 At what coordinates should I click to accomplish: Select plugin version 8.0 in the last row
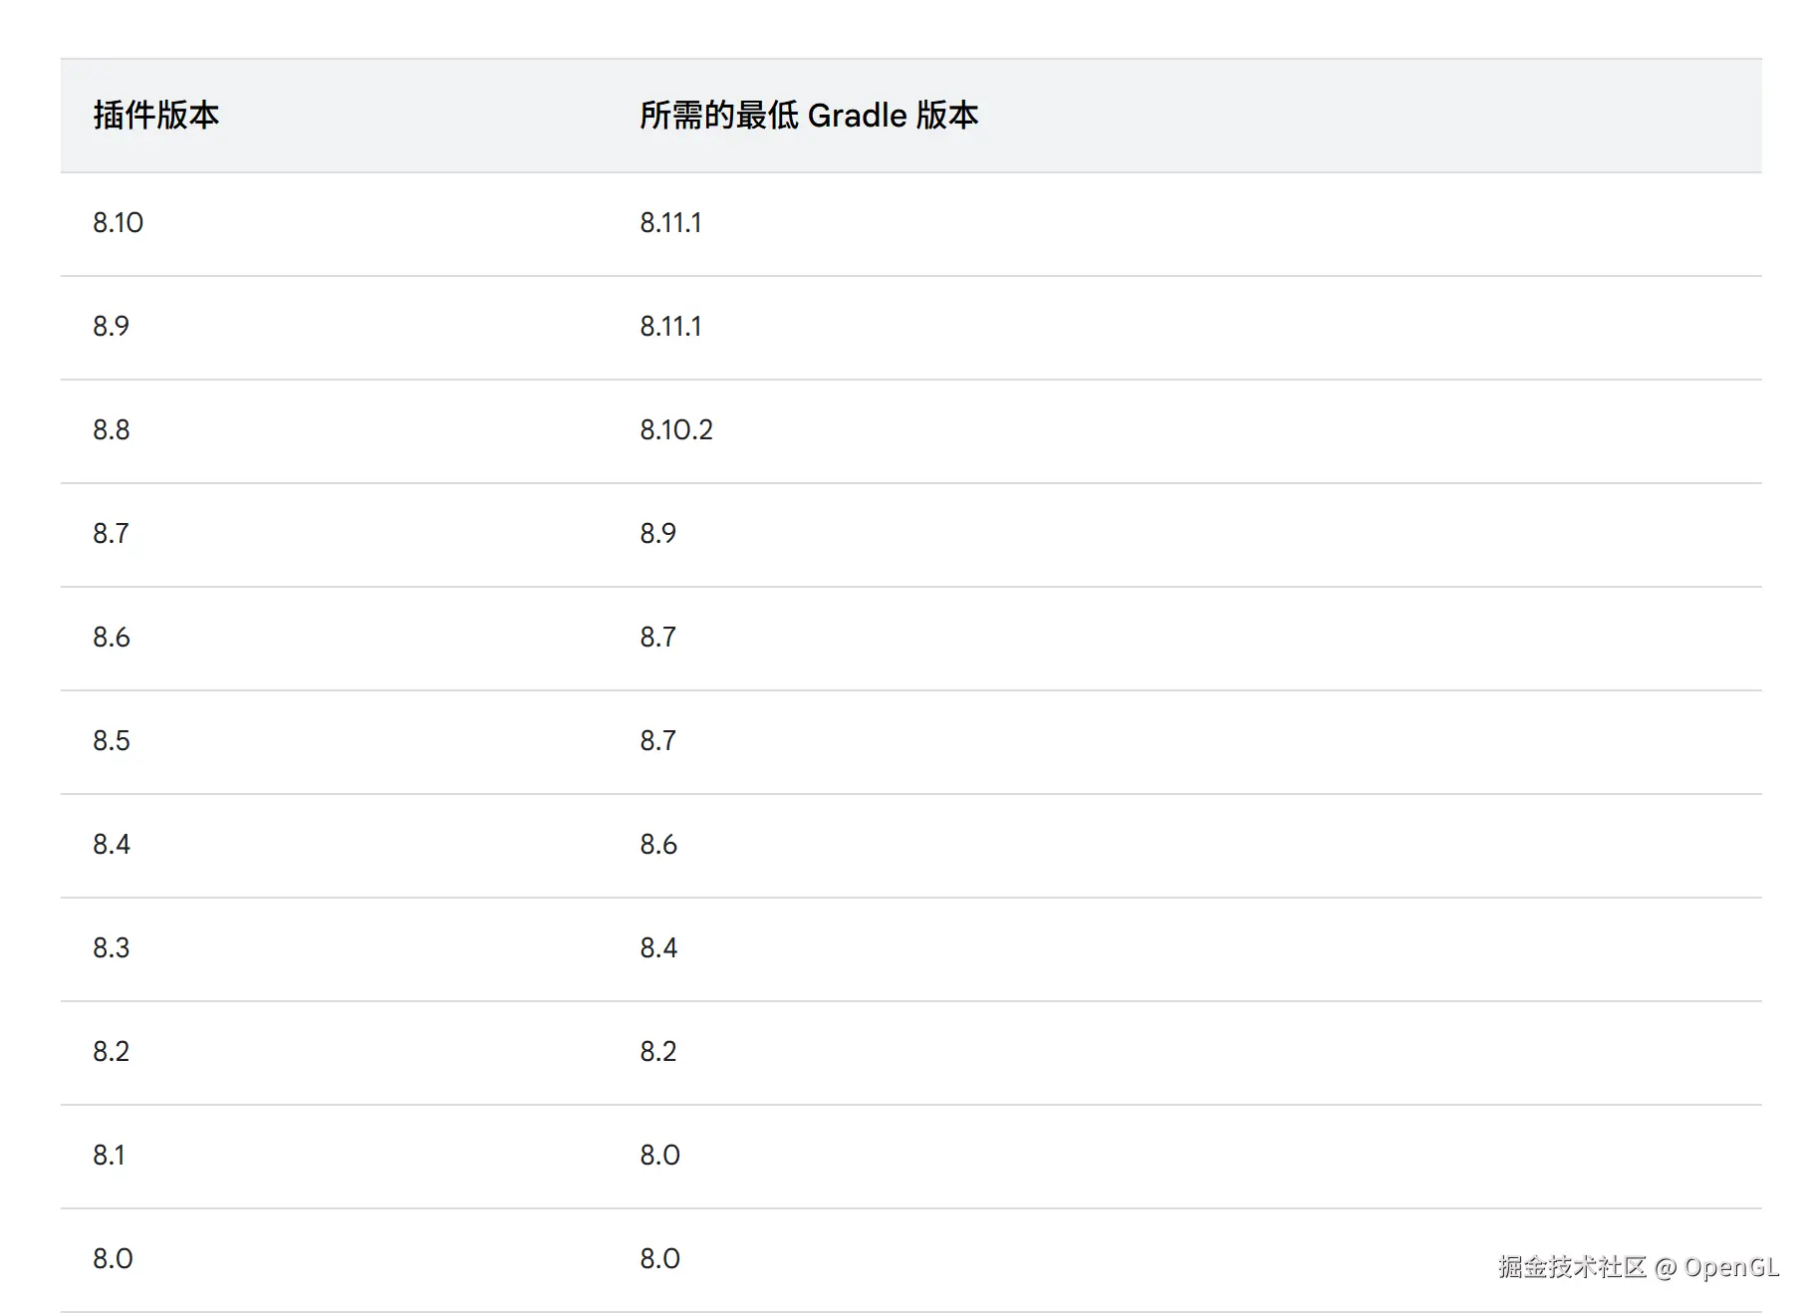[x=113, y=1259]
